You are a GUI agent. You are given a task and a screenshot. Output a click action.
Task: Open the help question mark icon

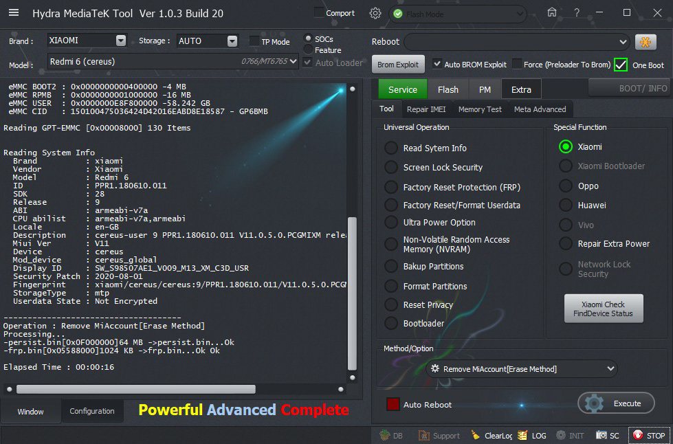pos(576,13)
